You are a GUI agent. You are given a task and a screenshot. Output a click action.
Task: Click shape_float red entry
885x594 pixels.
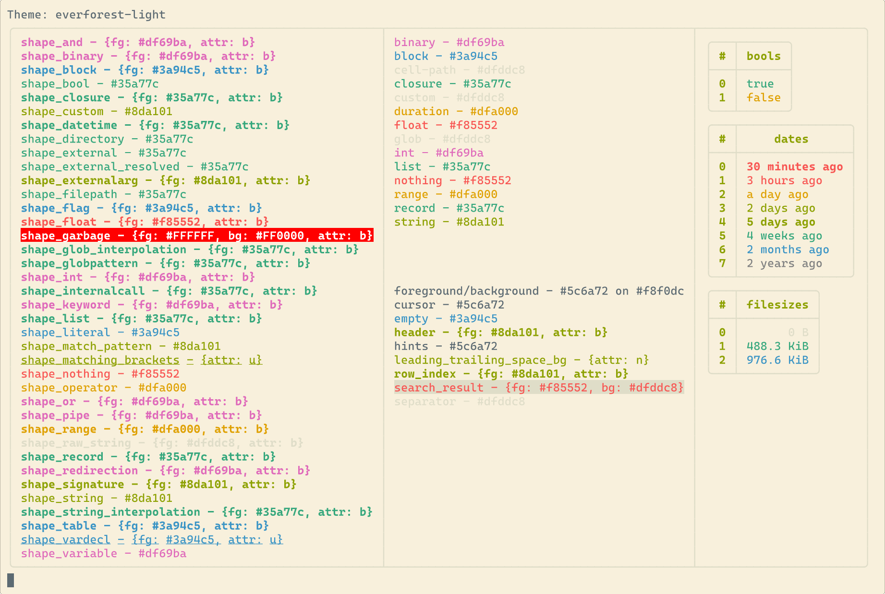tap(145, 222)
